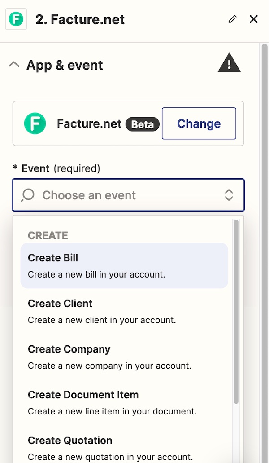Pick the Create Document Item event

[x=124, y=402]
